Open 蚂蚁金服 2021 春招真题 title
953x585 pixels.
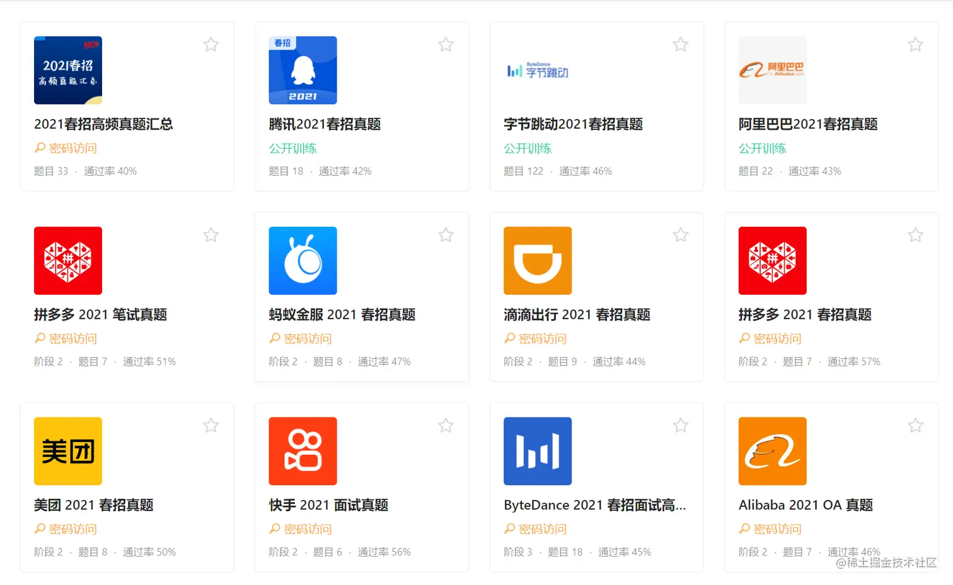(342, 314)
